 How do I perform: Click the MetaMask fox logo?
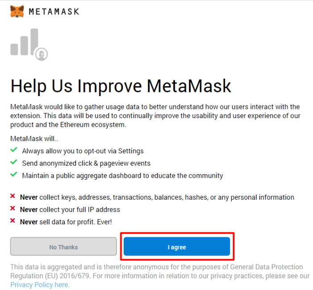pyautogui.click(x=17, y=11)
